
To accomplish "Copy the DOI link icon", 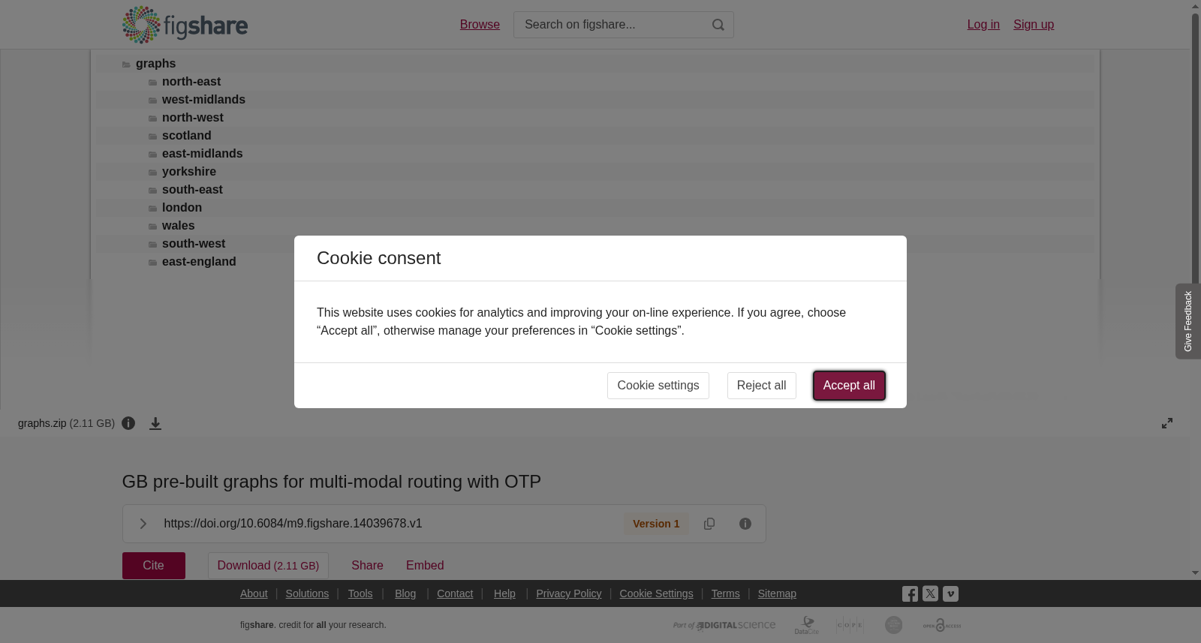I will [x=709, y=524].
